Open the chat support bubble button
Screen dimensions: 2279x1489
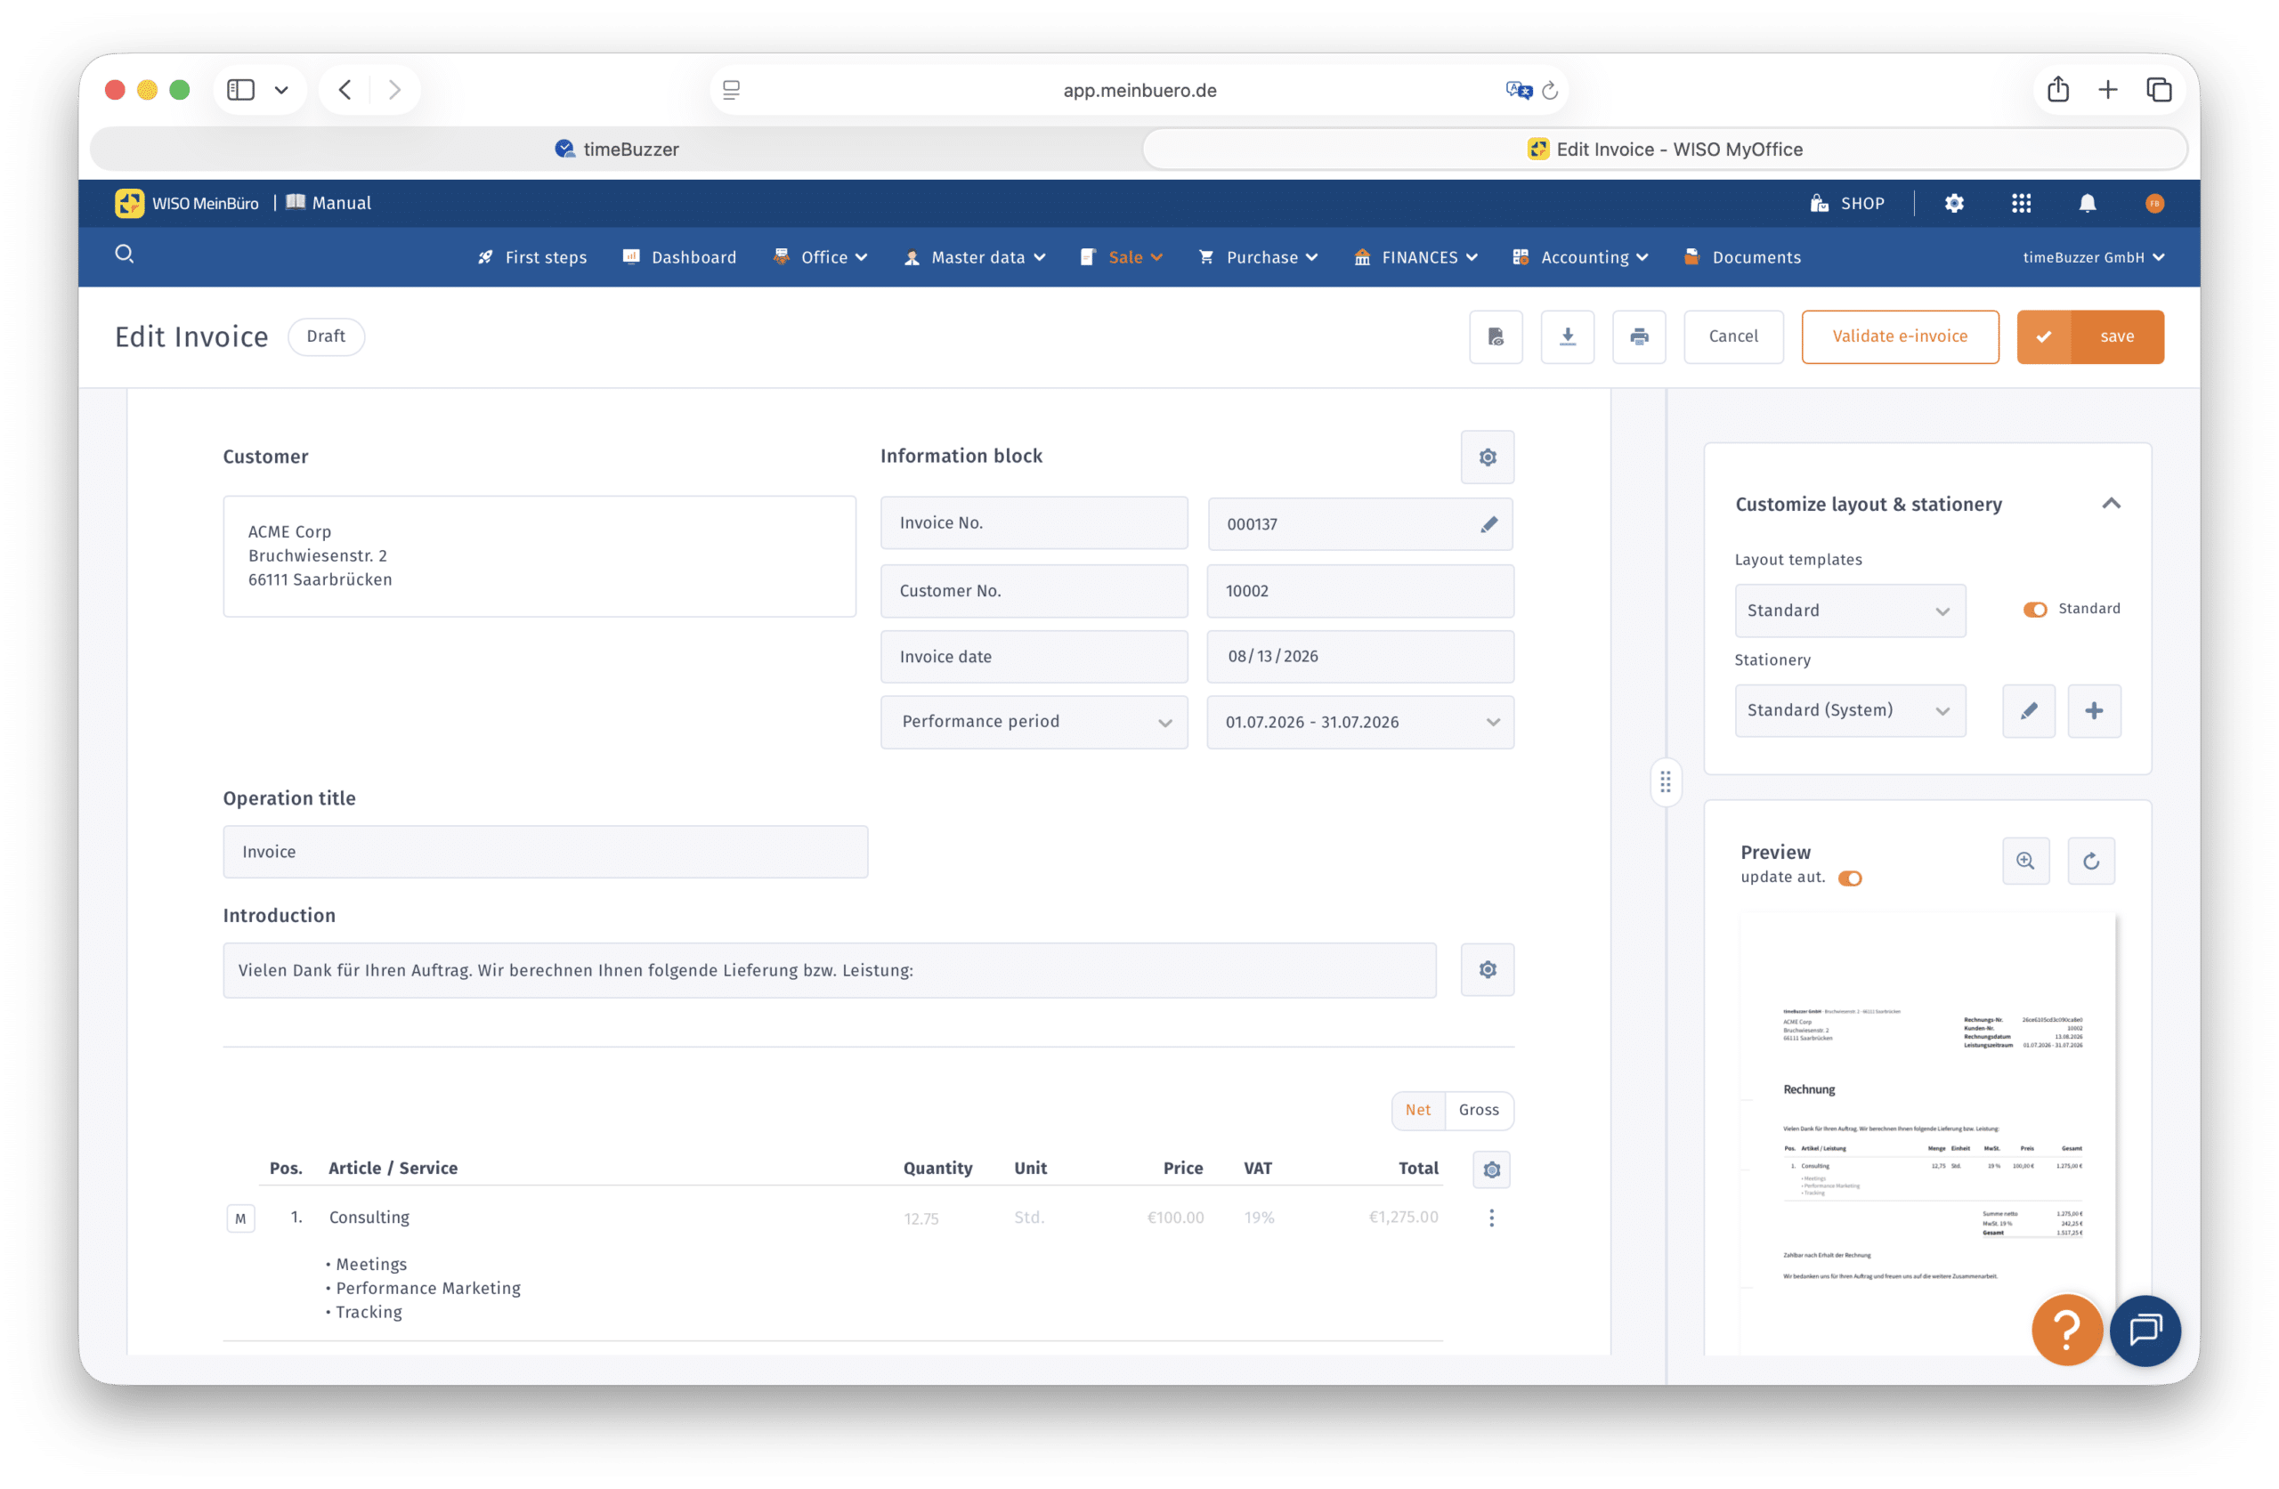pos(2145,1329)
